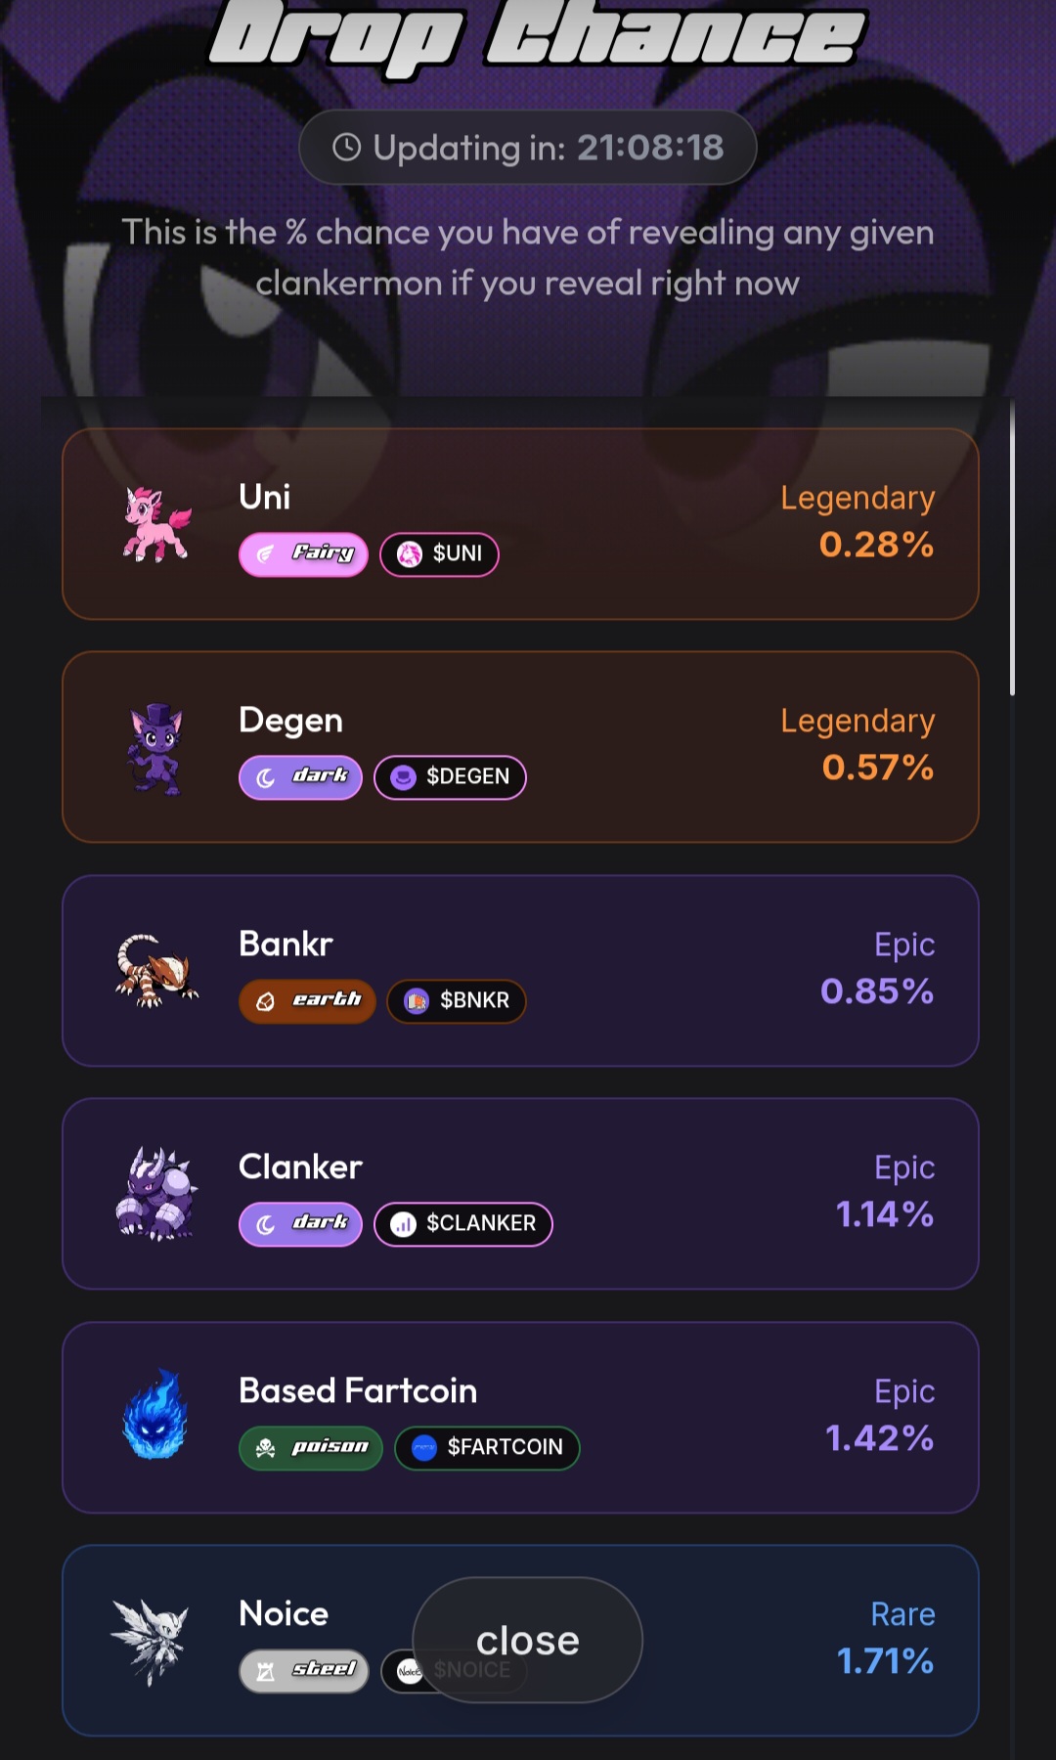Open the $FARTCOIN token tag
The width and height of the screenshot is (1056, 1760).
coord(487,1447)
